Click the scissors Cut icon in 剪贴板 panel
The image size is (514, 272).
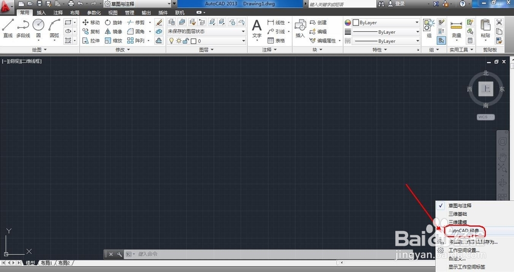tap(499, 22)
